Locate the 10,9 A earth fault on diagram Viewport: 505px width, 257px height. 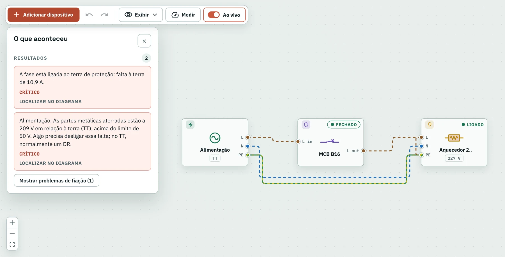click(50, 101)
